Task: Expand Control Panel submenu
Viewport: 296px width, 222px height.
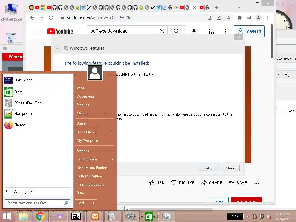Action: pos(95,159)
